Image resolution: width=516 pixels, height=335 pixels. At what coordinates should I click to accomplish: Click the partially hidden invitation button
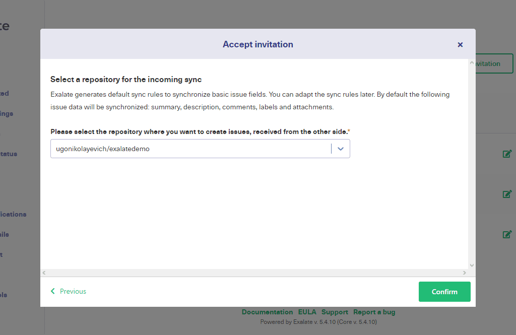(494, 63)
